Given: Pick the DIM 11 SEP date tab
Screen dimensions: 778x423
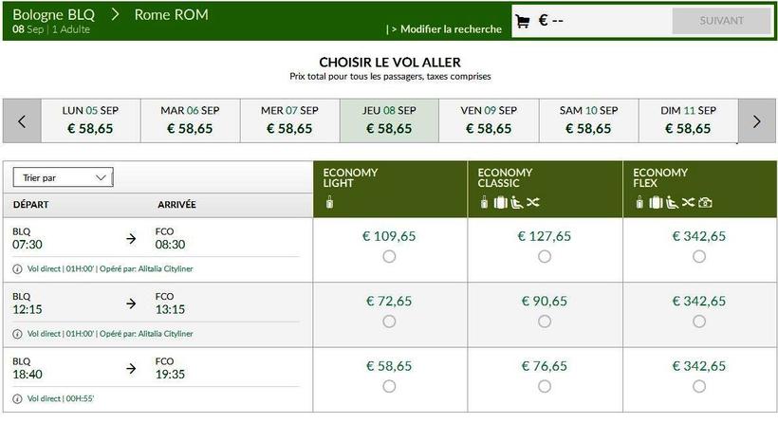Looking at the screenshot, I should (688, 120).
